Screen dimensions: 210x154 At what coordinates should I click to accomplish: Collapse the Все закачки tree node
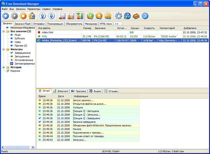click(x=3, y=31)
